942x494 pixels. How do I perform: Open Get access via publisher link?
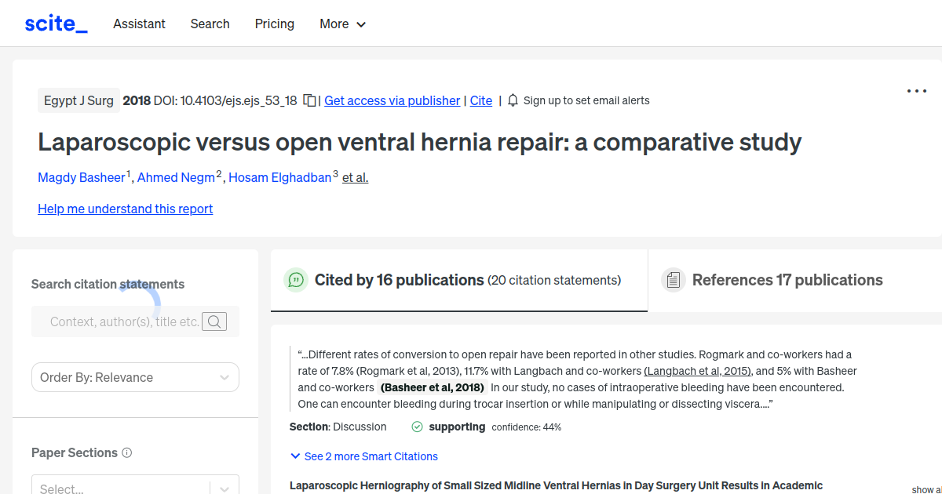[x=392, y=100]
